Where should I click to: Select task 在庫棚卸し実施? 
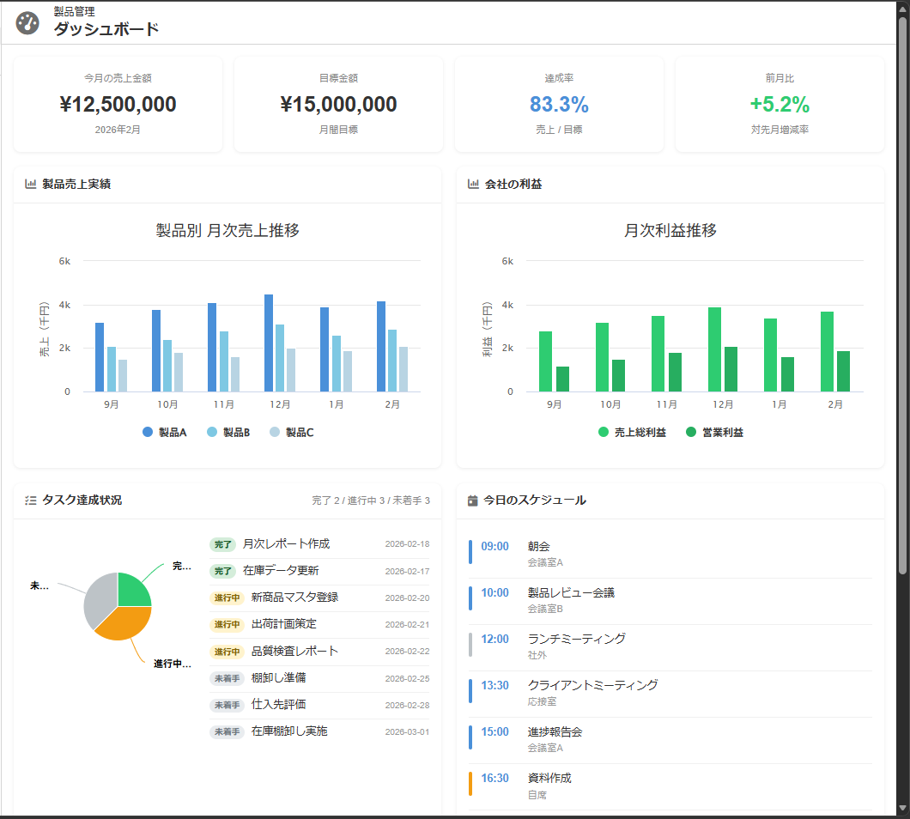pos(289,731)
